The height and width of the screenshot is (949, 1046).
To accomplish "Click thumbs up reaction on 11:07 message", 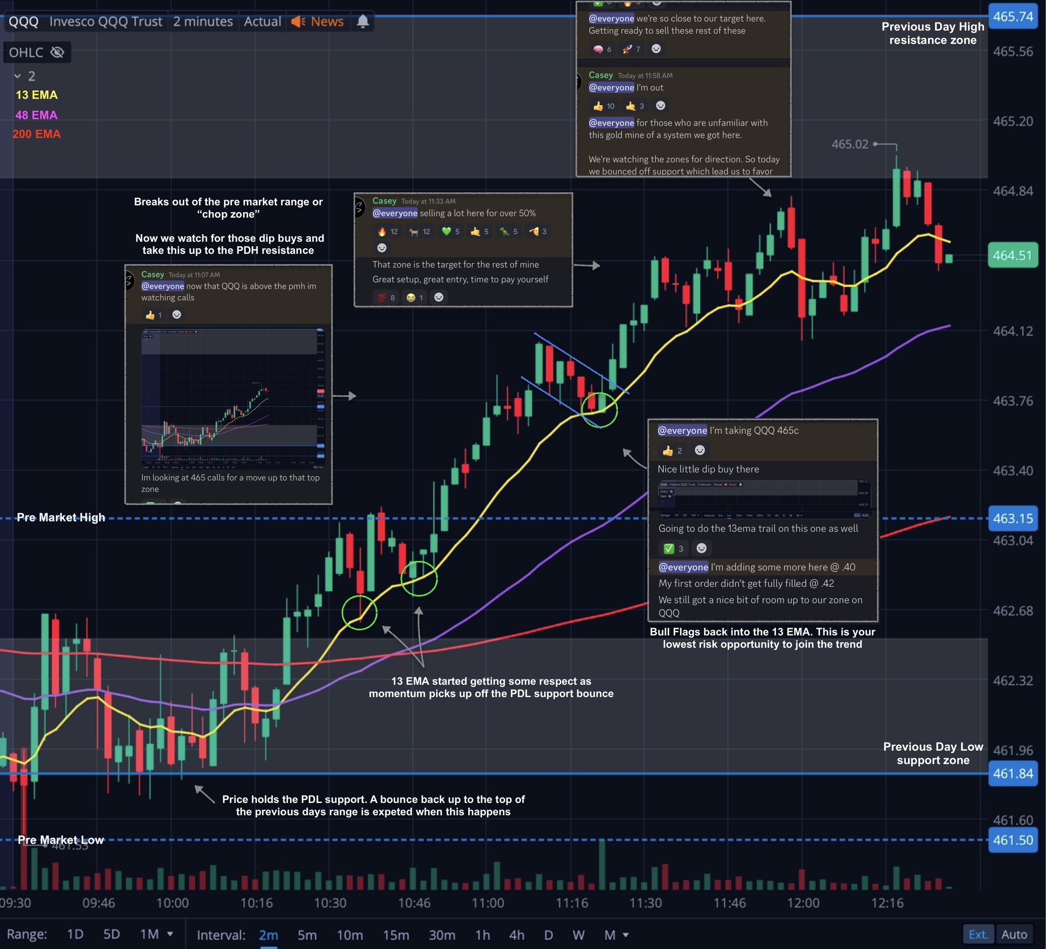I will [x=154, y=315].
